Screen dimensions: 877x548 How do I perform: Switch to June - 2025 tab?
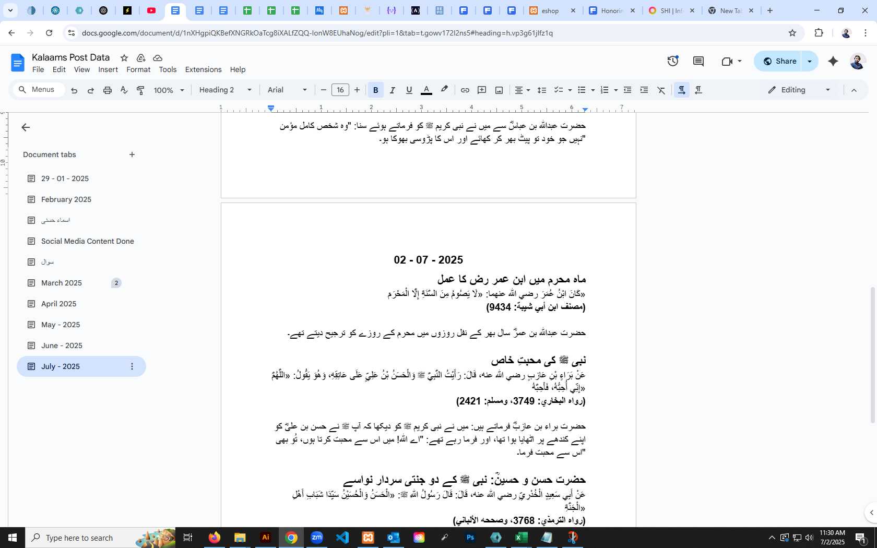pos(62,346)
